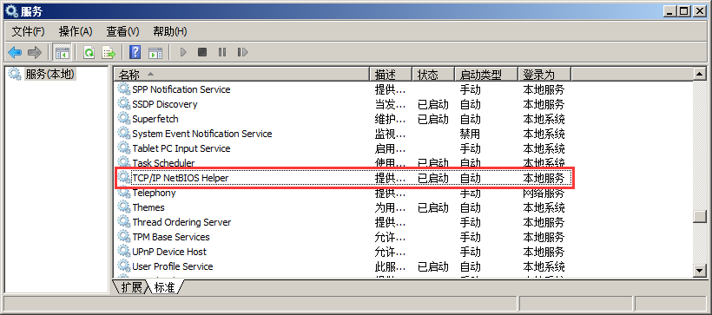
Task: Toggle the console tree pane icon
Action: 62,52
